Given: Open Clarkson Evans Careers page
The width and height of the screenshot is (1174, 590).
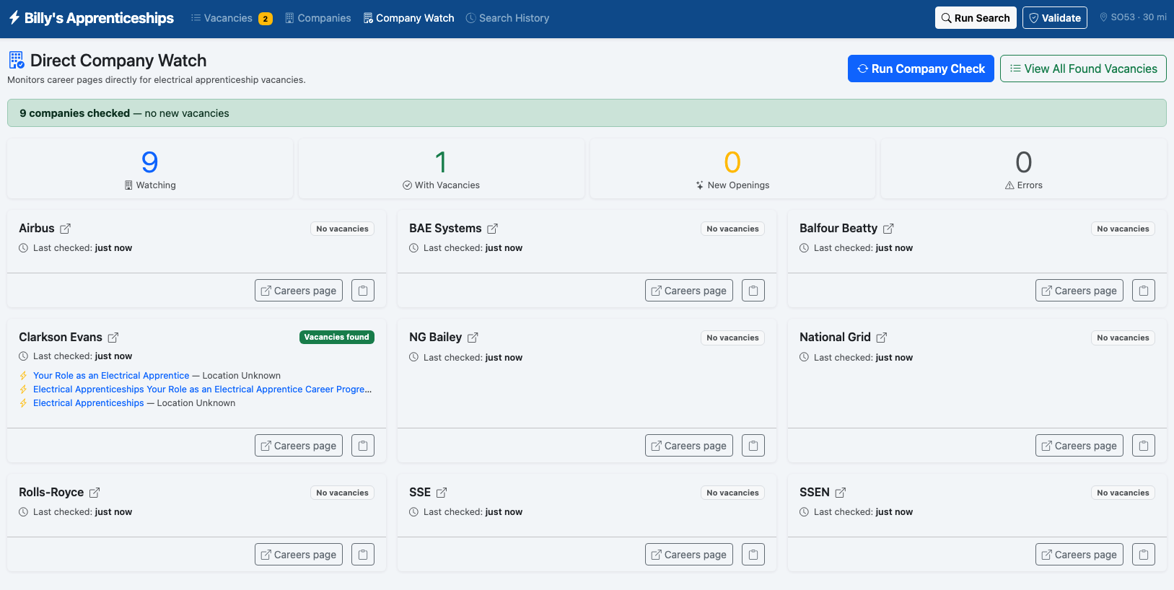Looking at the screenshot, I should pyautogui.click(x=299, y=446).
